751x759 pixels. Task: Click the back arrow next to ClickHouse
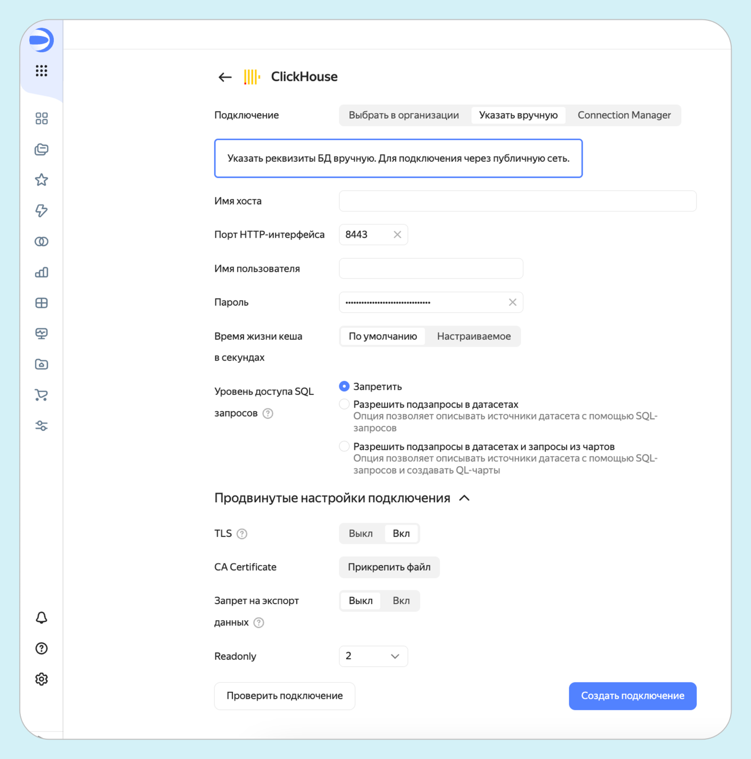coord(225,77)
